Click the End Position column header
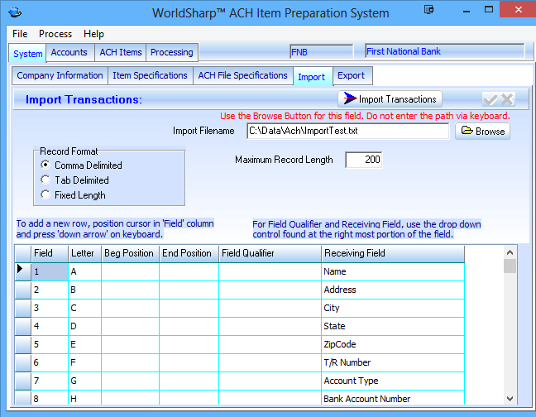536x417 pixels. point(189,253)
